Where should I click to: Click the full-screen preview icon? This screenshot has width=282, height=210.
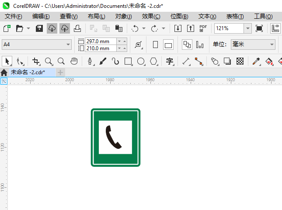click(x=259, y=28)
